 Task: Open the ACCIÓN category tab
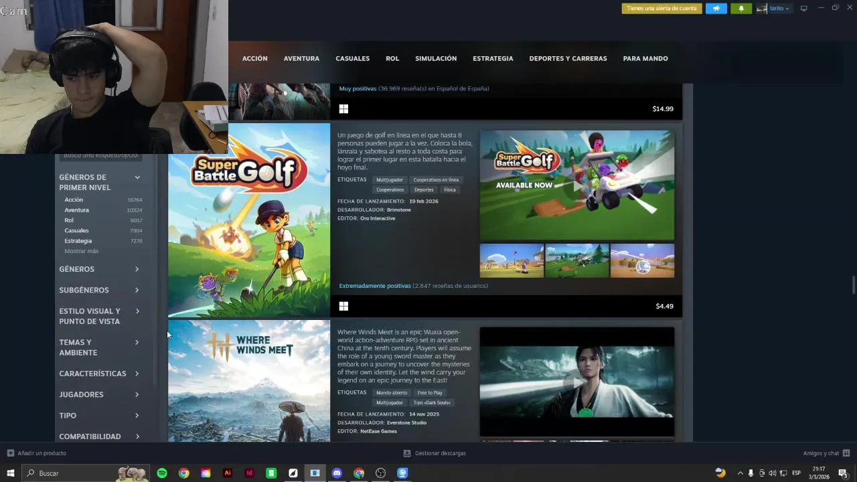(254, 58)
